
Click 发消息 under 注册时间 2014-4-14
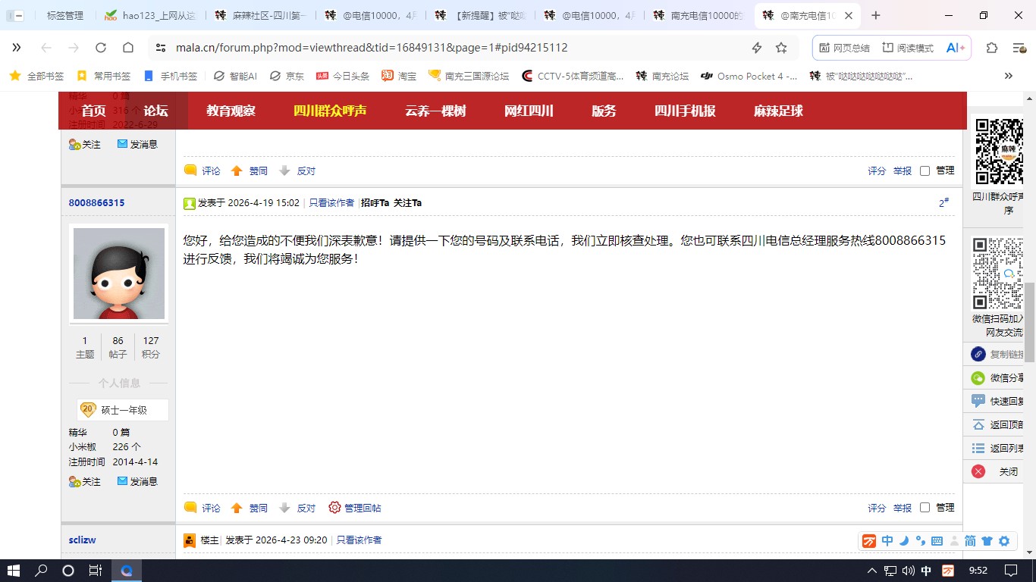(137, 481)
